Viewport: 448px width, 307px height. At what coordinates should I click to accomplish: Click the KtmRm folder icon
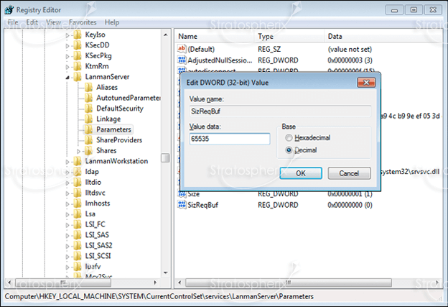click(x=77, y=66)
